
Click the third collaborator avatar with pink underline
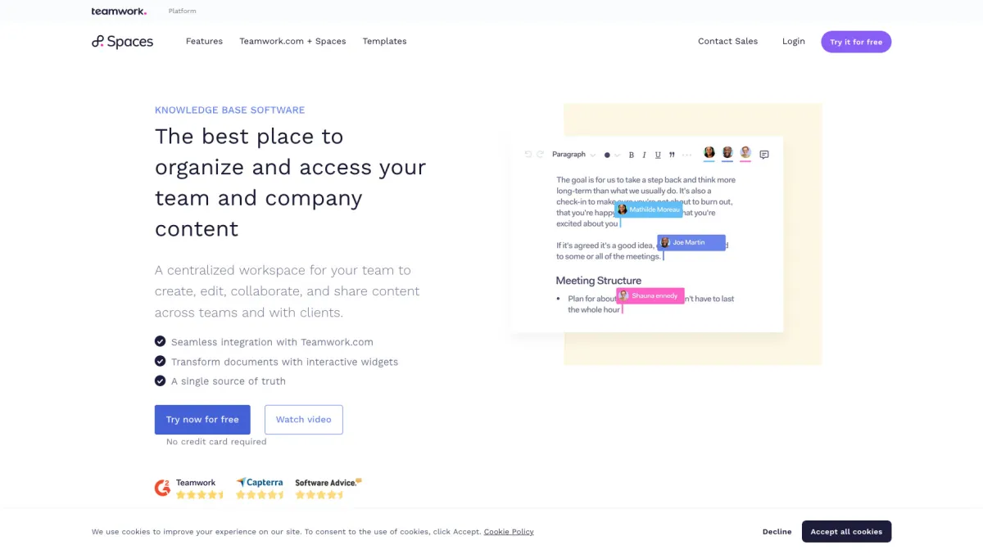click(745, 153)
